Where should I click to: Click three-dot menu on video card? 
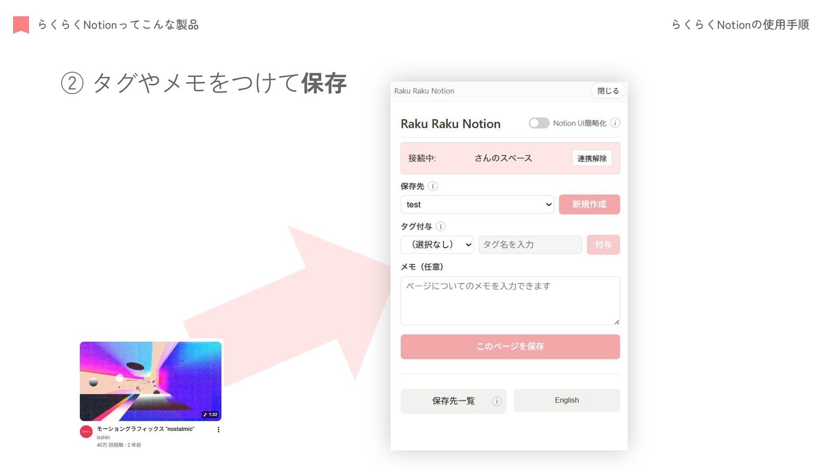(x=218, y=430)
